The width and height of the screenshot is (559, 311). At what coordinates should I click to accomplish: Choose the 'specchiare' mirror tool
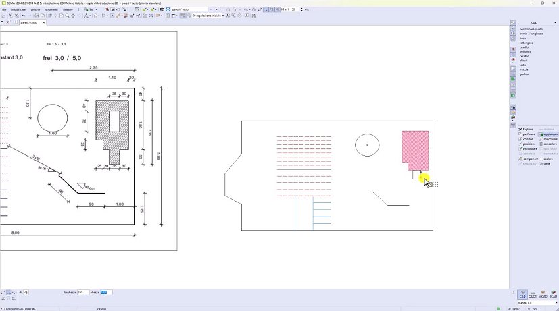(x=550, y=139)
